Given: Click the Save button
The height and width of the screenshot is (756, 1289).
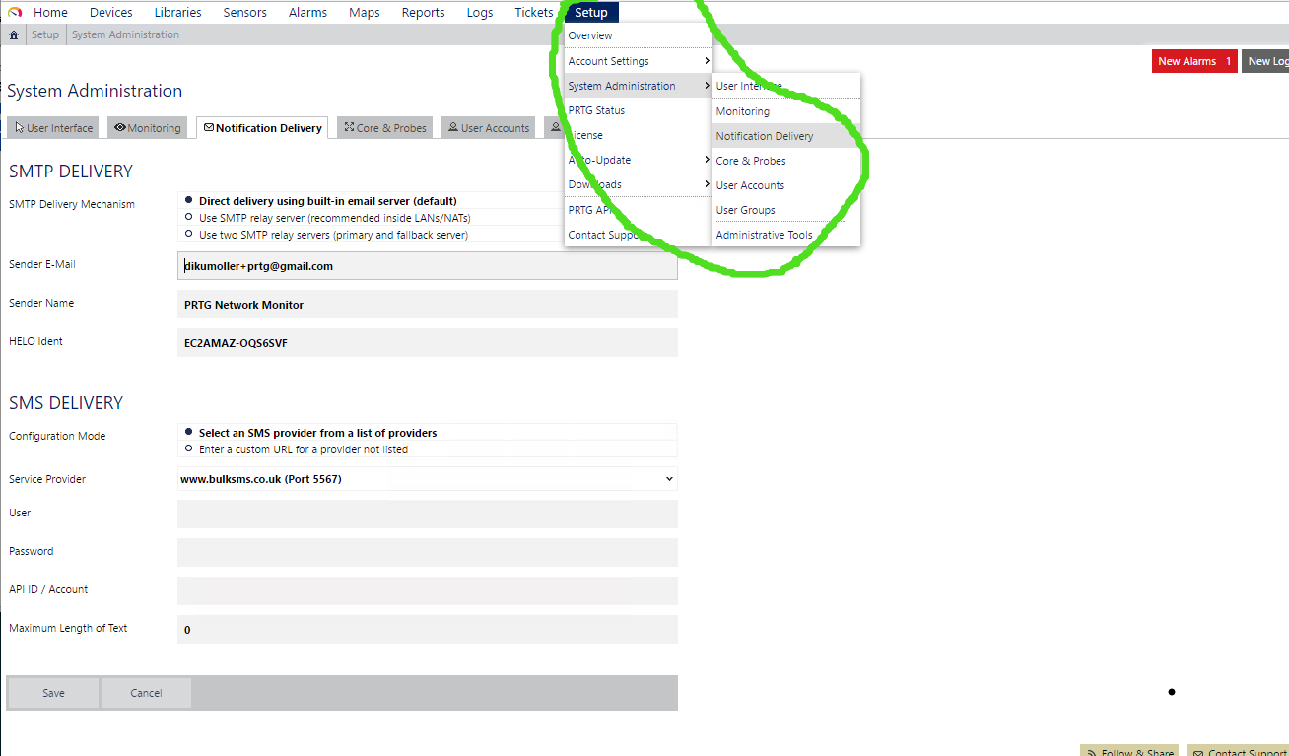Looking at the screenshot, I should [x=53, y=693].
